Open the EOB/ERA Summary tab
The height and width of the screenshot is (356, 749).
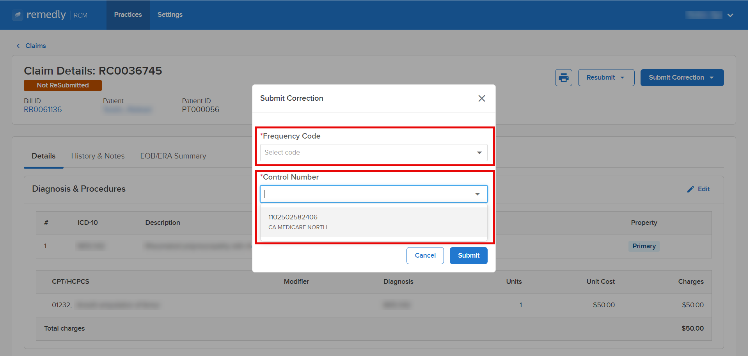[173, 156]
